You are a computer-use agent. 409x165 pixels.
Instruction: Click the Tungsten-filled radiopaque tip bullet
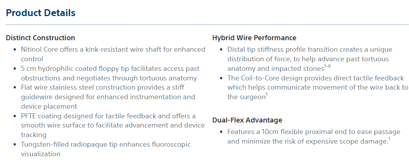click(106, 149)
